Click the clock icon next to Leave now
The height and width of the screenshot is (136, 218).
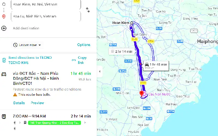pos(15,45)
